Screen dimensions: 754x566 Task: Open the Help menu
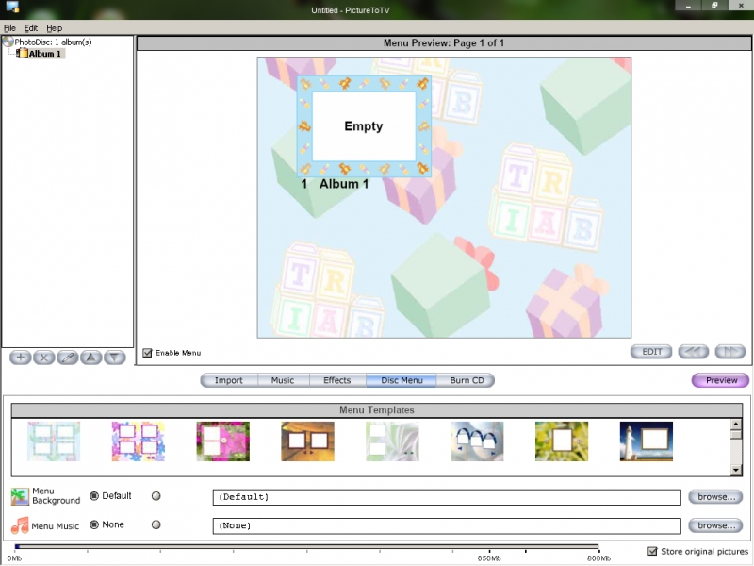[x=54, y=28]
